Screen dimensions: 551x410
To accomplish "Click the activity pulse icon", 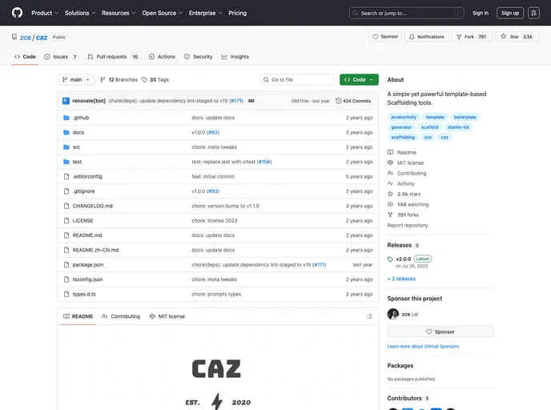I will point(390,183).
